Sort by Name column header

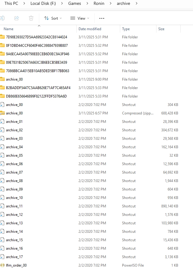8,29
